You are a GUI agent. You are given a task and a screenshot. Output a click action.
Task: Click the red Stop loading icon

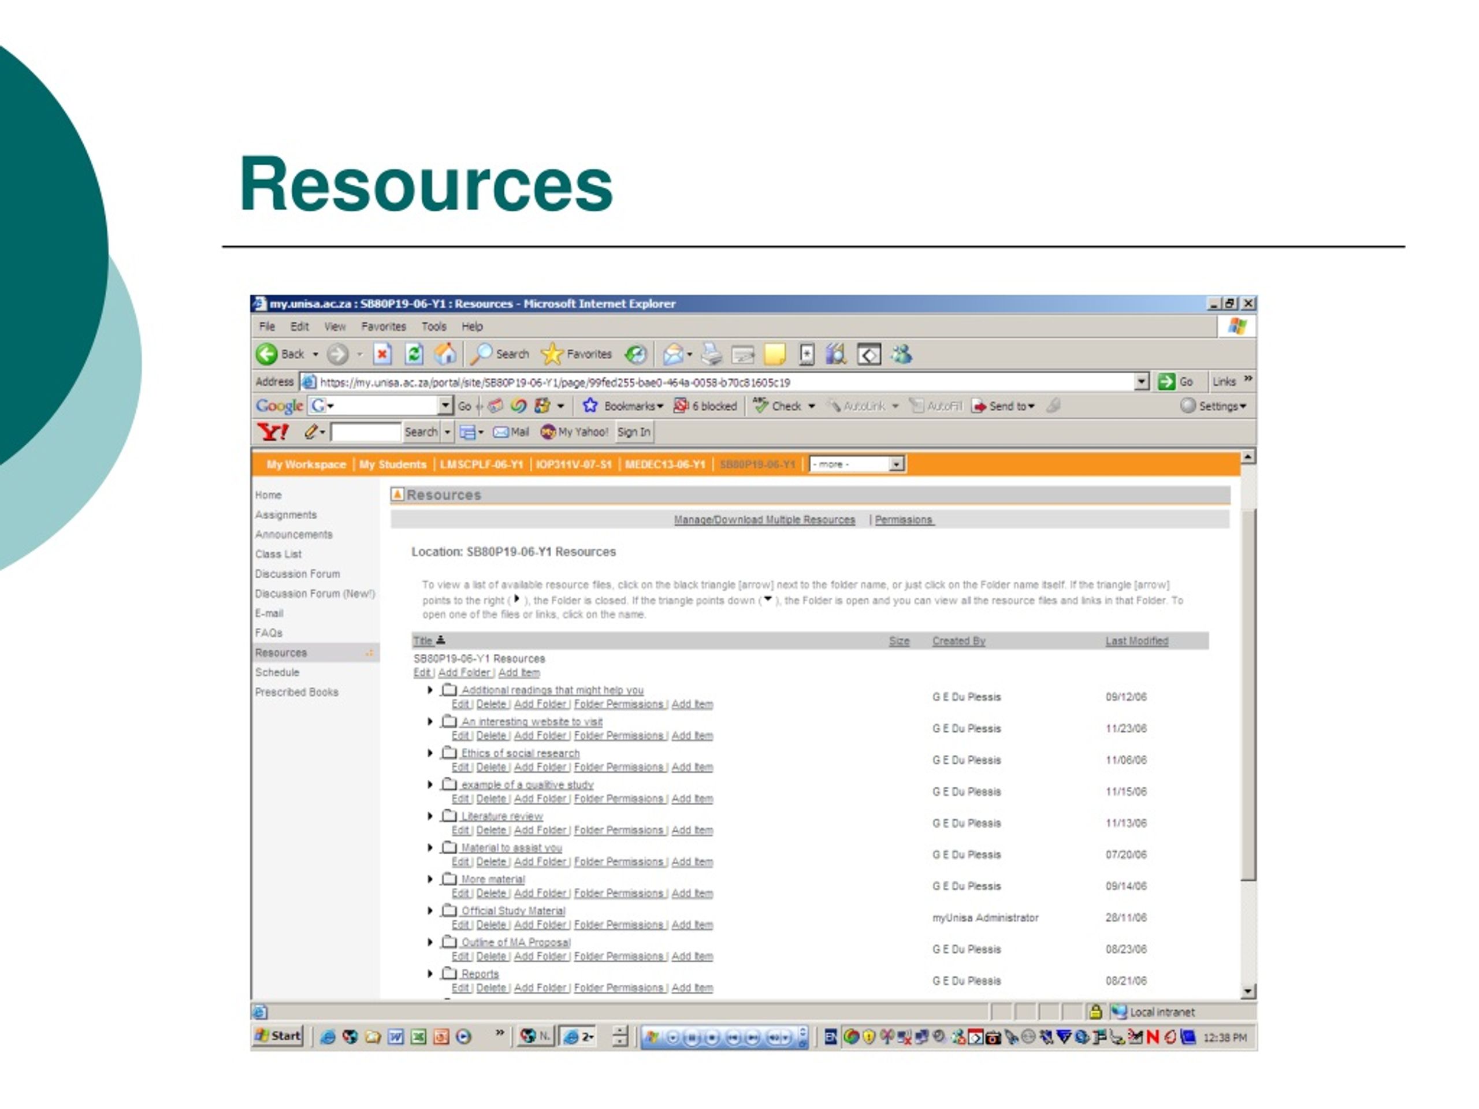(x=382, y=354)
